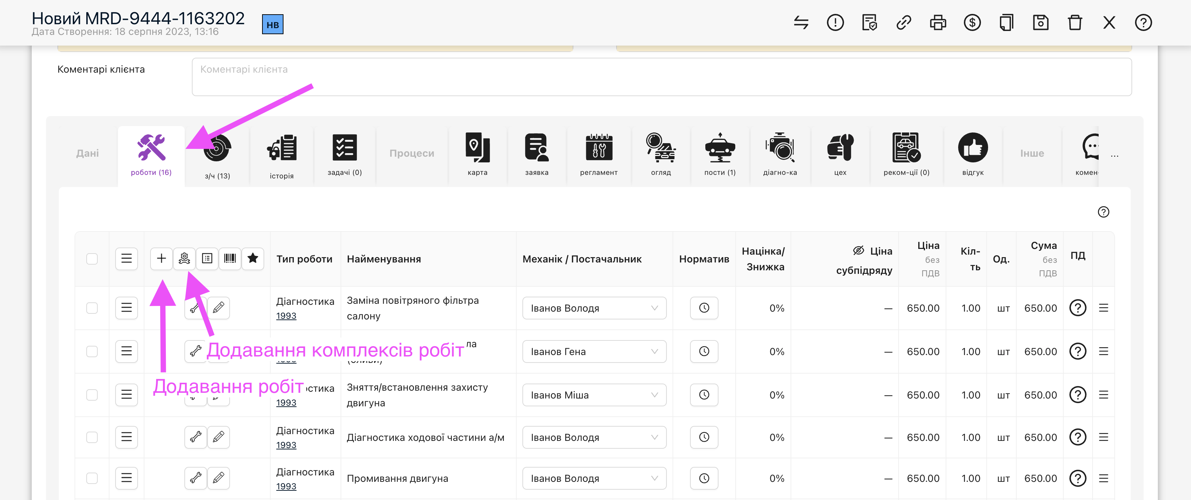Toggle eye icon near Ціна субпідряду
1191x500 pixels.
click(x=858, y=250)
